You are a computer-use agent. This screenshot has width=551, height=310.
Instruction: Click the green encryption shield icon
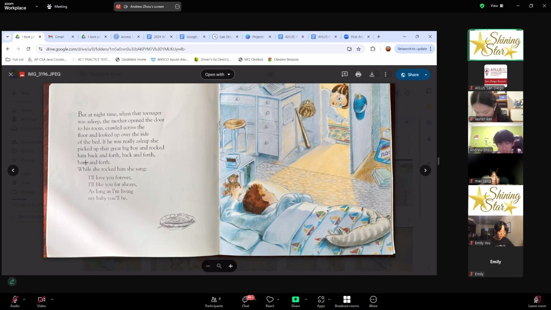tap(482, 6)
